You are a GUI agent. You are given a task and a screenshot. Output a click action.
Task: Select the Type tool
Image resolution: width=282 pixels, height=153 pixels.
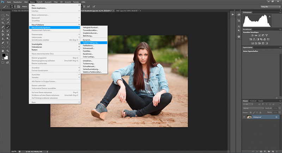pyautogui.click(x=7, y=43)
